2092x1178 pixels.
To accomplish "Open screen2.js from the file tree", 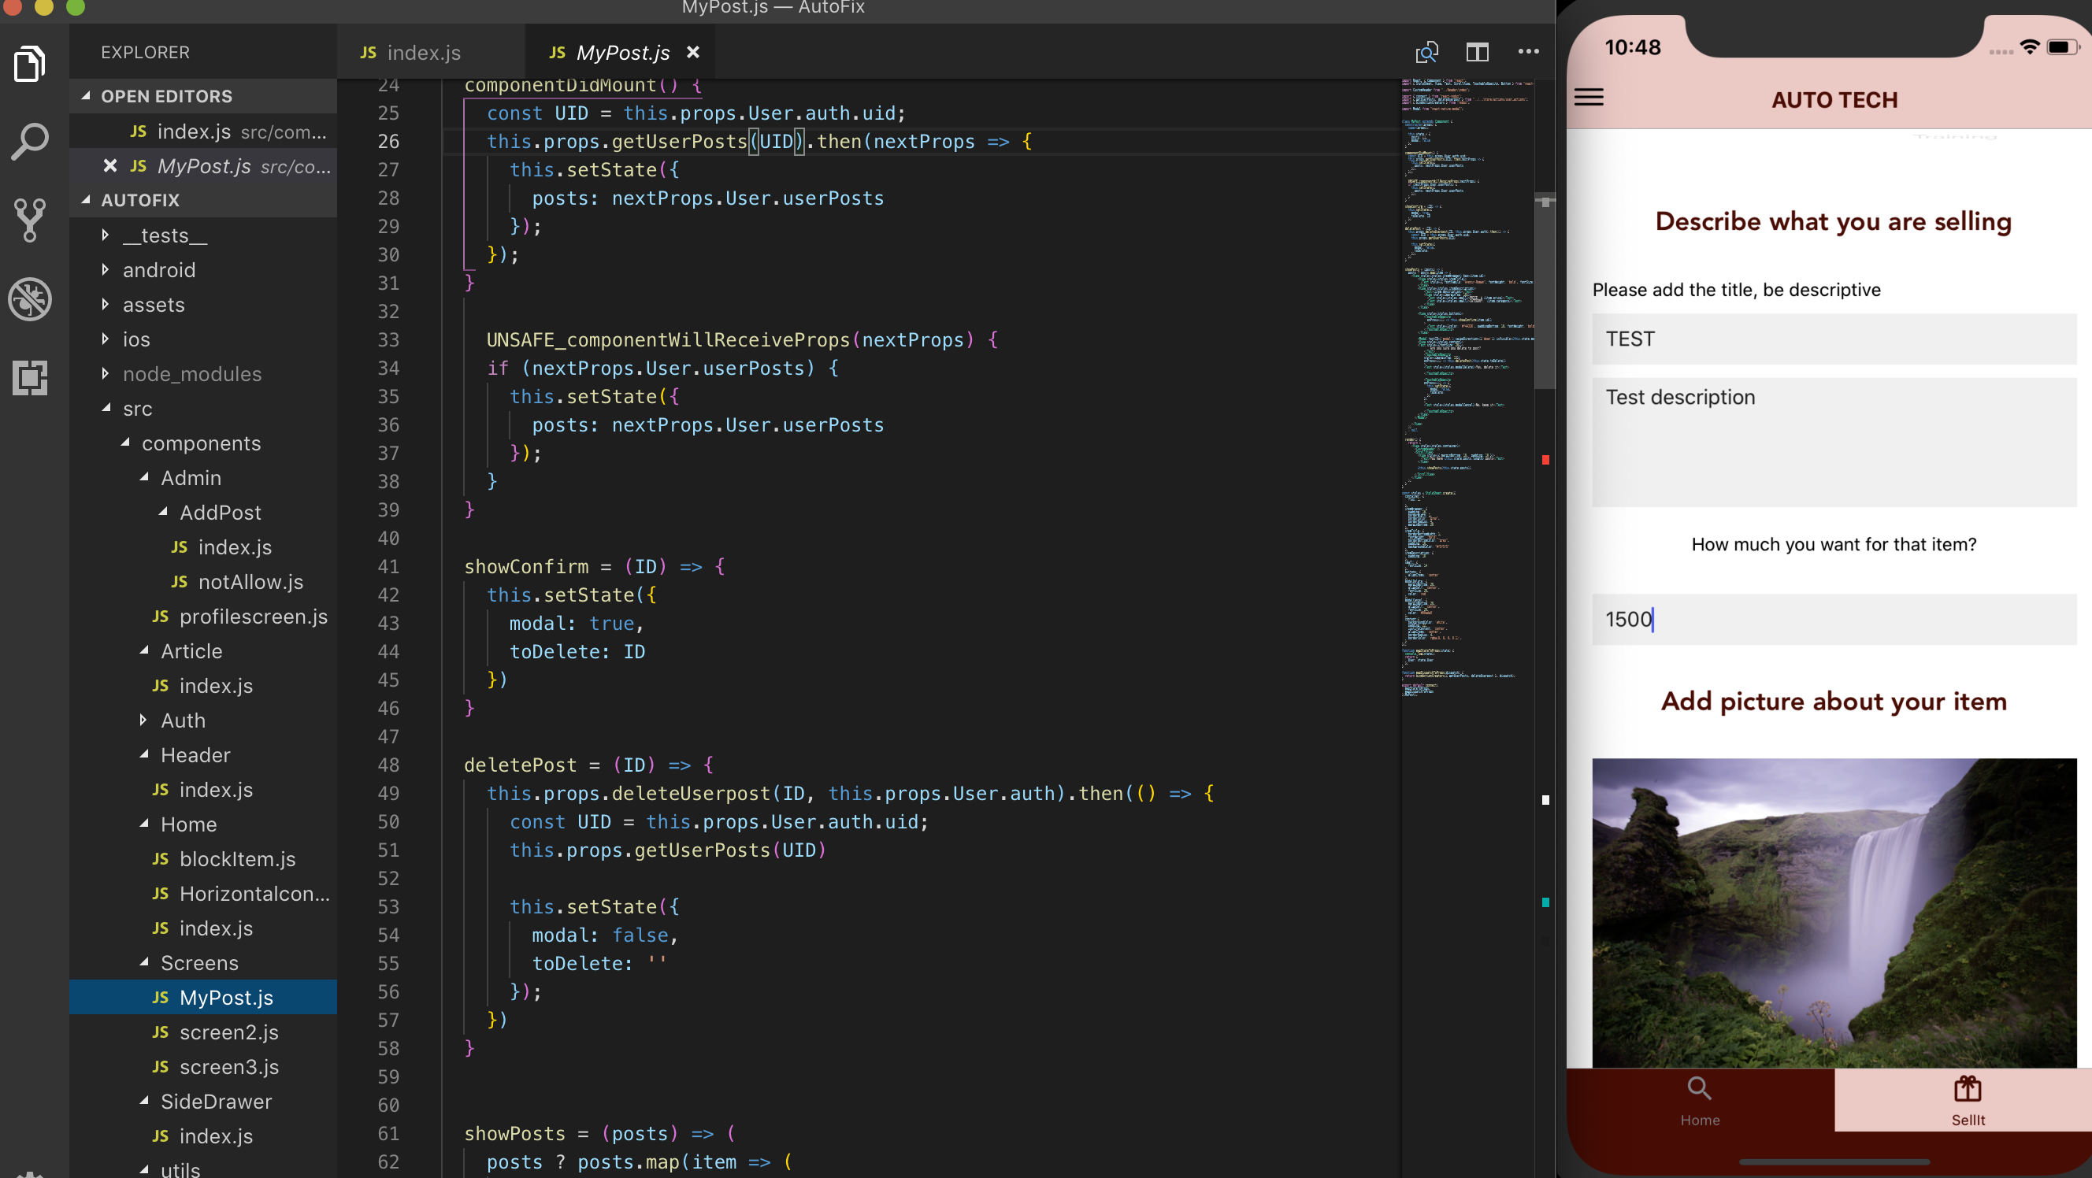I will 228,1032.
